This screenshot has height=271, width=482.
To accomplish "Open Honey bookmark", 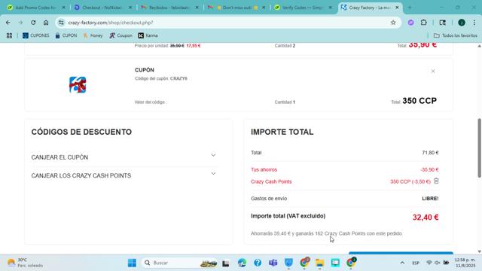I will point(93,35).
